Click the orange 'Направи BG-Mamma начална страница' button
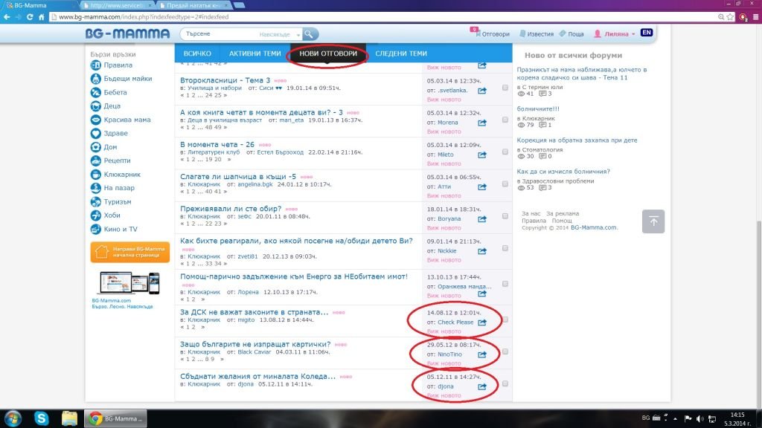This screenshot has width=762, height=428. click(130, 252)
